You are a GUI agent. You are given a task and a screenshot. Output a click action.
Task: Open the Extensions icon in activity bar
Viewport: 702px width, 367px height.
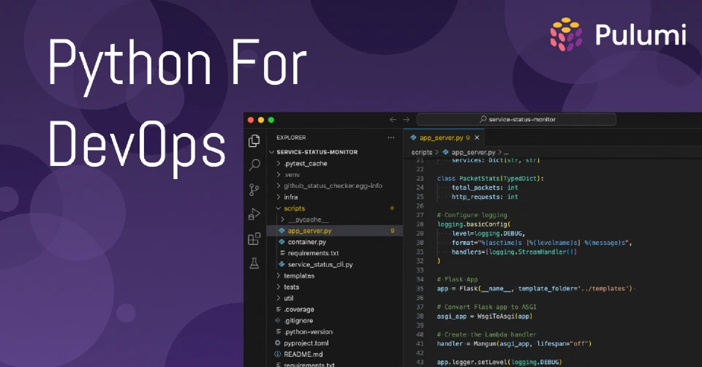254,238
